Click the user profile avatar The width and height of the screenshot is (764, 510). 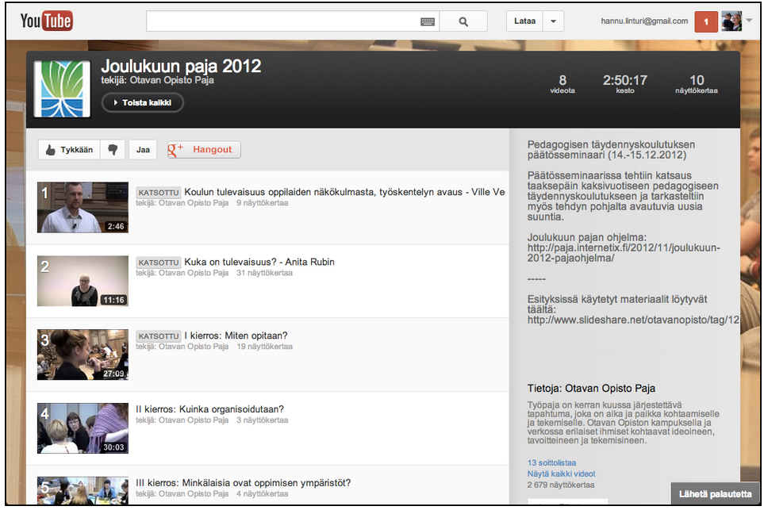[731, 21]
